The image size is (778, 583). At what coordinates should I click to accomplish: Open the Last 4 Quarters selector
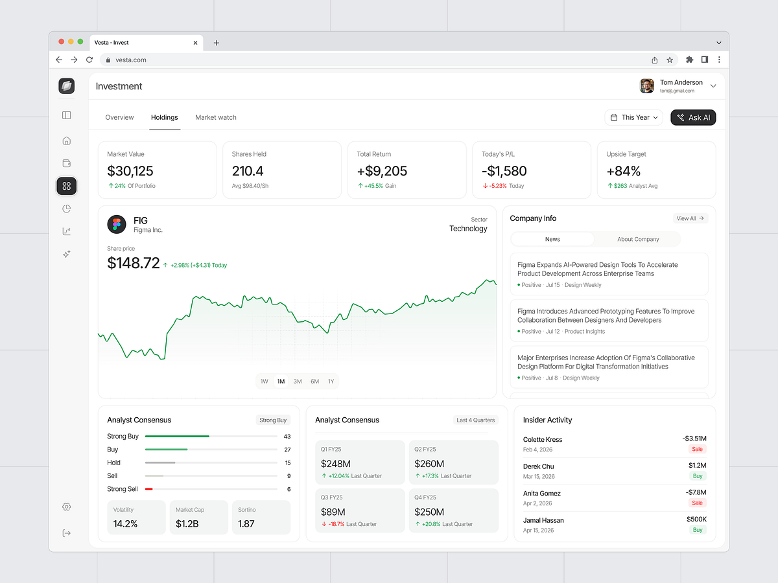476,420
